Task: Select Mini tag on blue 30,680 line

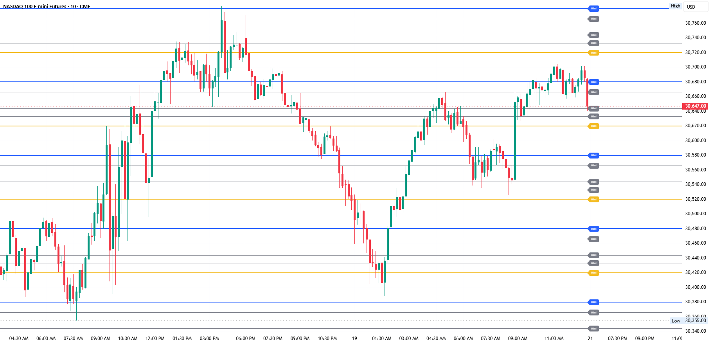Action: tap(593, 82)
